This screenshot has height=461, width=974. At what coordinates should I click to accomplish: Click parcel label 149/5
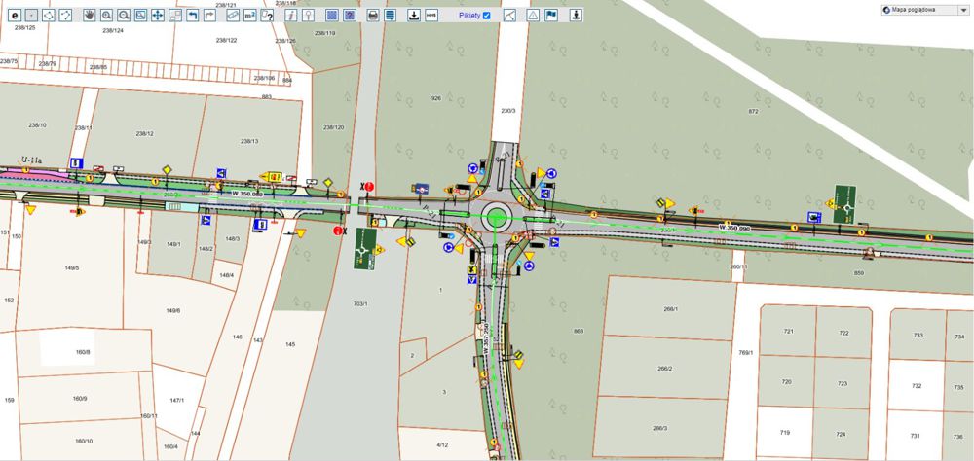coord(72,268)
